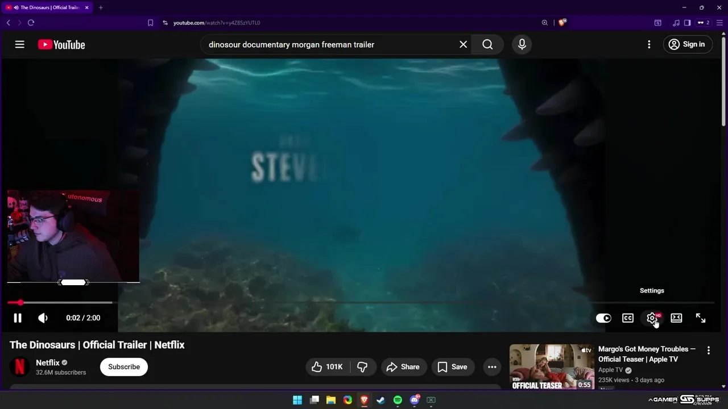Click video title The Dinosaurs Official Trailer
The height and width of the screenshot is (409, 728).
click(97, 345)
